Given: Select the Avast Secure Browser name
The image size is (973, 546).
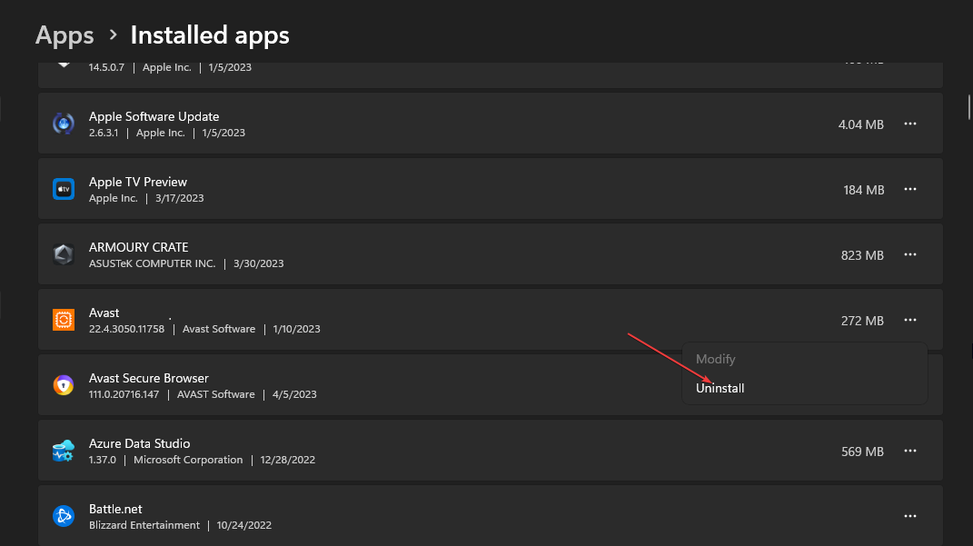Looking at the screenshot, I should (x=148, y=379).
